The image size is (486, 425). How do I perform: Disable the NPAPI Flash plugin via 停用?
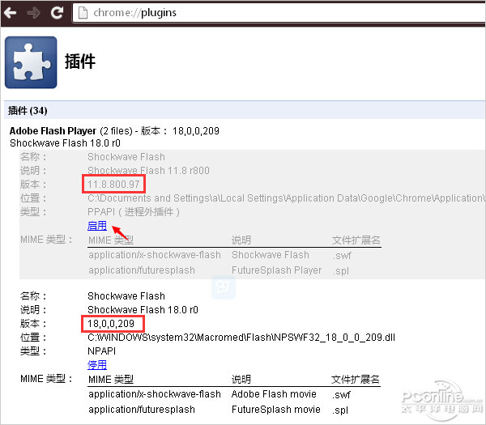click(x=97, y=365)
